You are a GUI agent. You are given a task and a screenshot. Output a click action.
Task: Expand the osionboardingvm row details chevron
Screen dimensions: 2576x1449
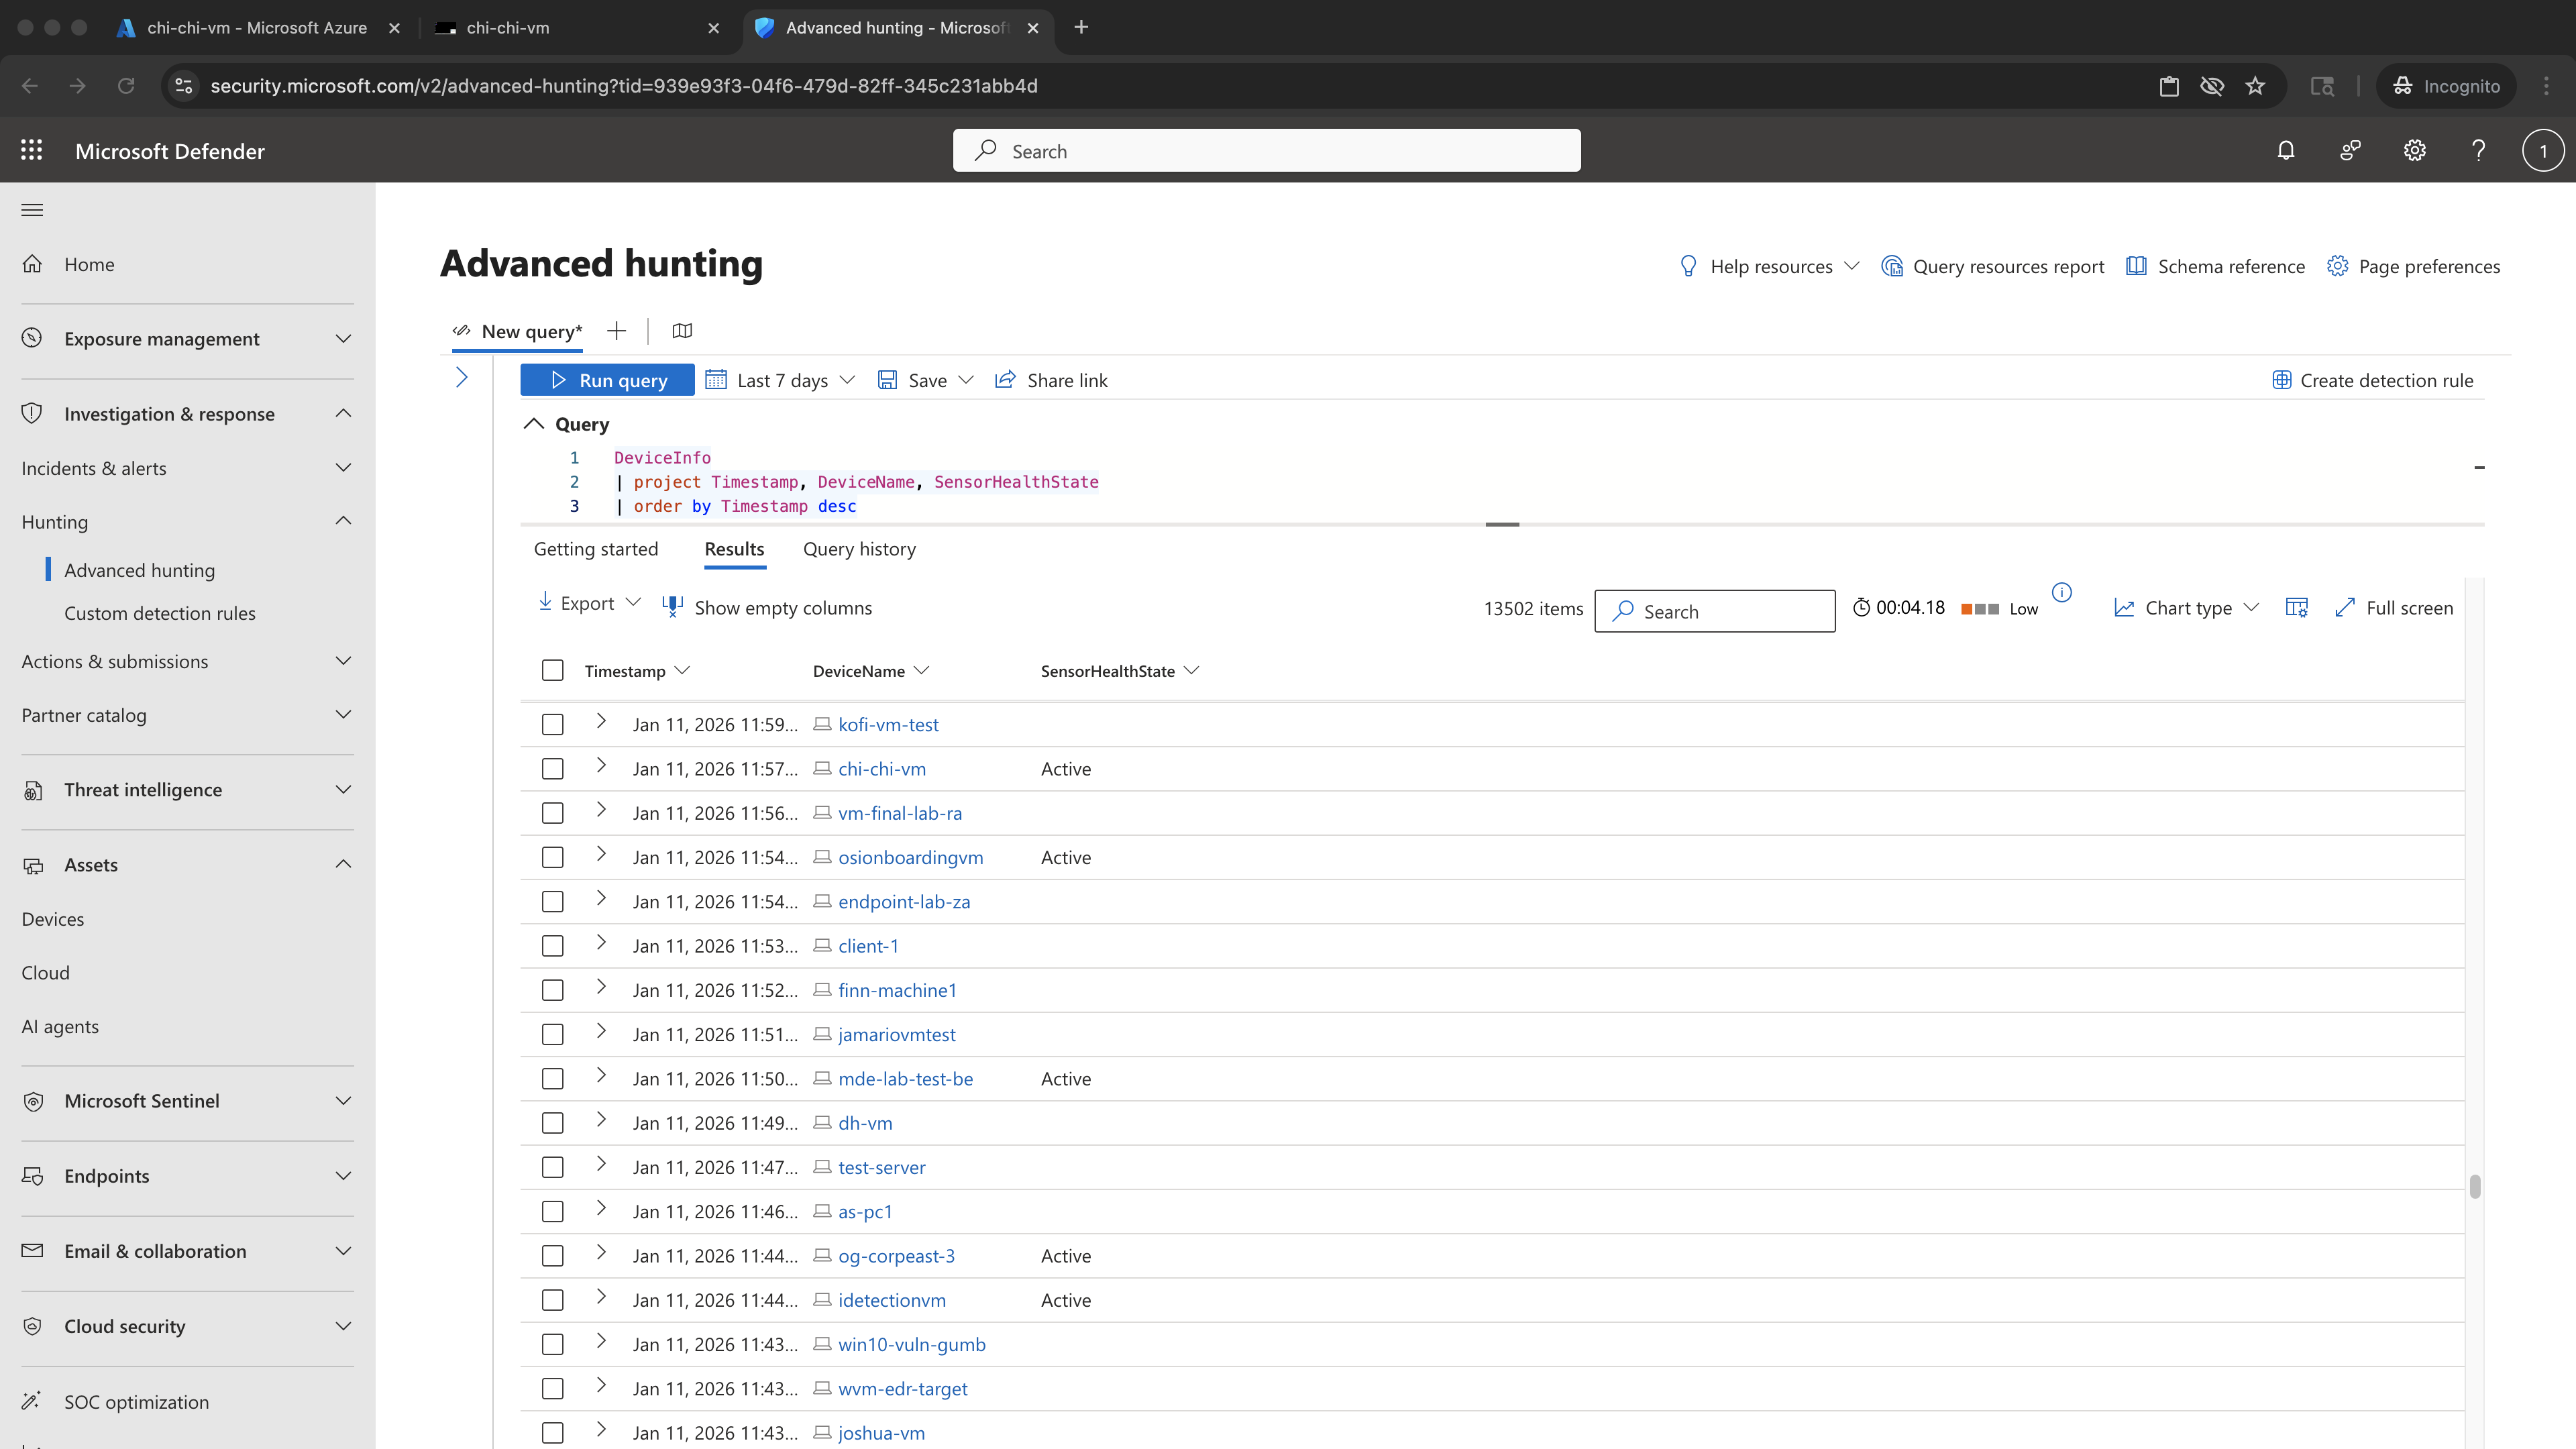(x=601, y=854)
